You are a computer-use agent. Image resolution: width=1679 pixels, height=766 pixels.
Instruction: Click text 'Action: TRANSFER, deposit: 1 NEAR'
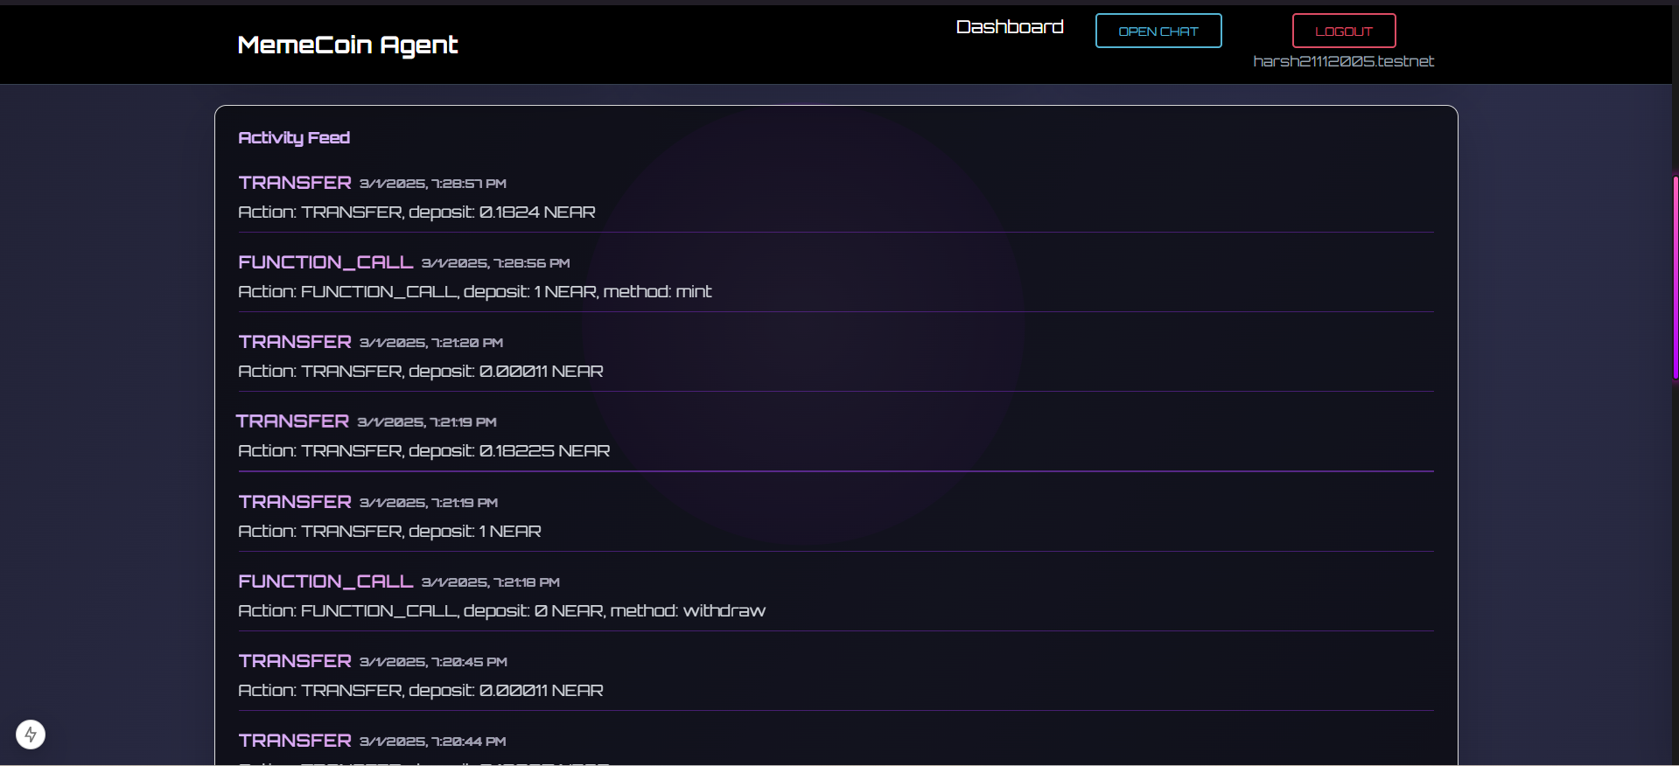point(389,532)
